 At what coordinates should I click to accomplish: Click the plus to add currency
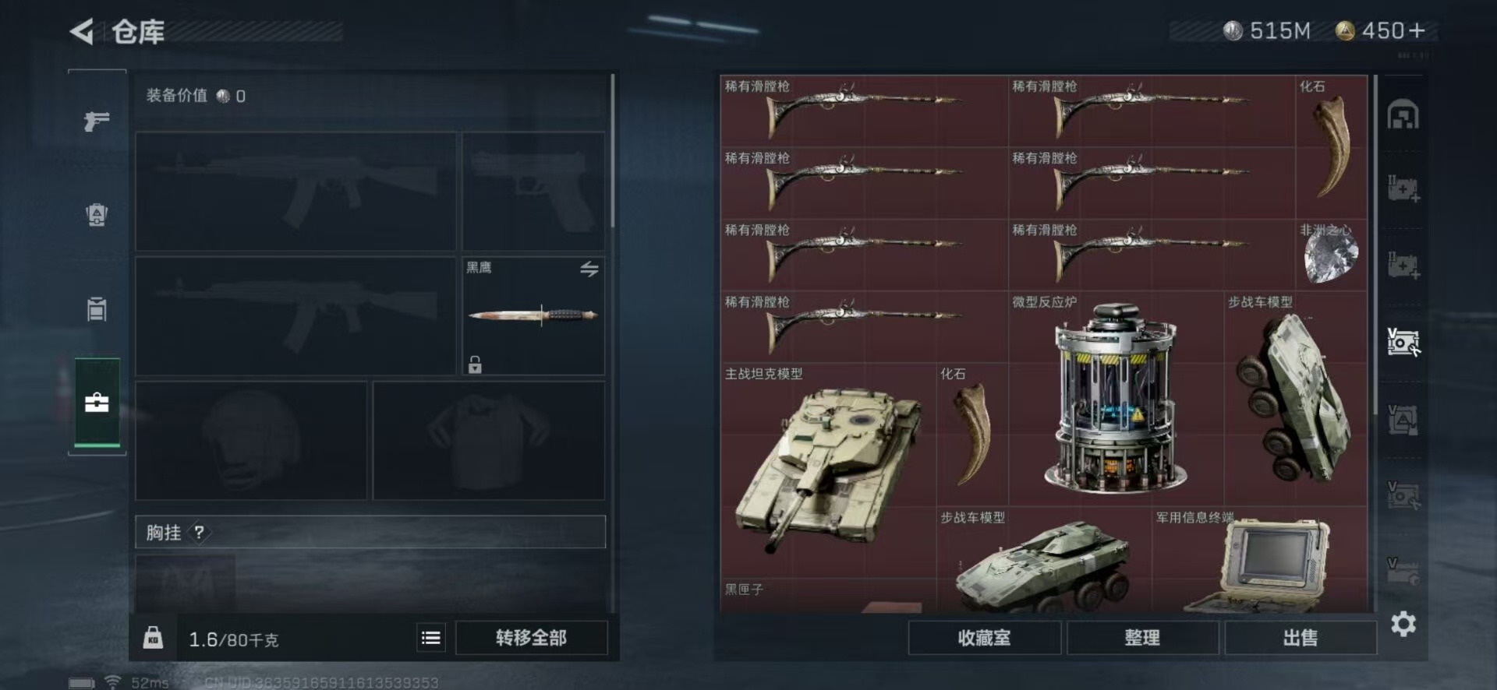1417,30
